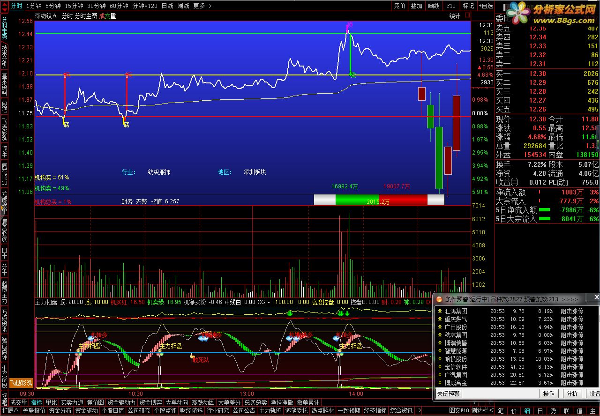Image resolution: width=600 pixels, height=416 pixels.
Task: Click the magenta 顶 marker on the price chart
Action: [x=349, y=24]
